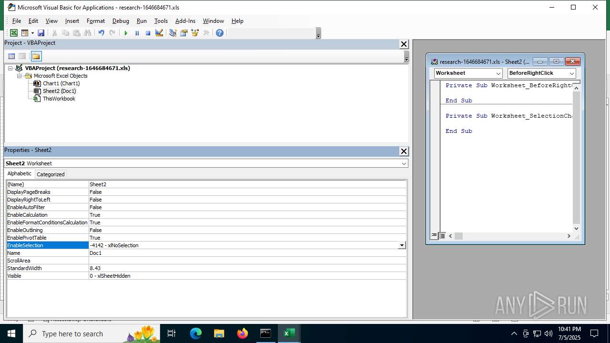Select the StandardWidth property row
610x343 pixels.
pyautogui.click(x=206, y=268)
